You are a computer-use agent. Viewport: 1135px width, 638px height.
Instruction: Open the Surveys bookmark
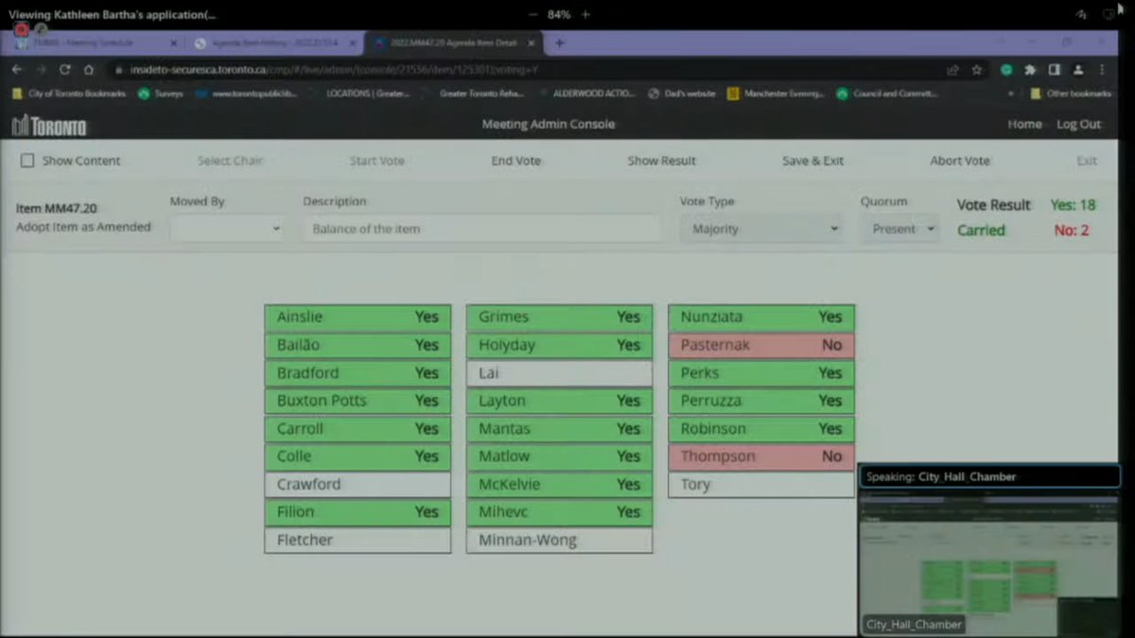click(161, 94)
